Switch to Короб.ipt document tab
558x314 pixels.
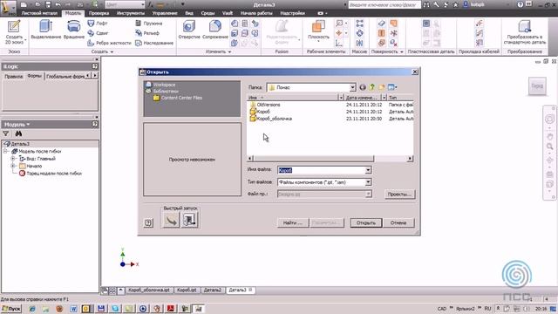(187, 290)
